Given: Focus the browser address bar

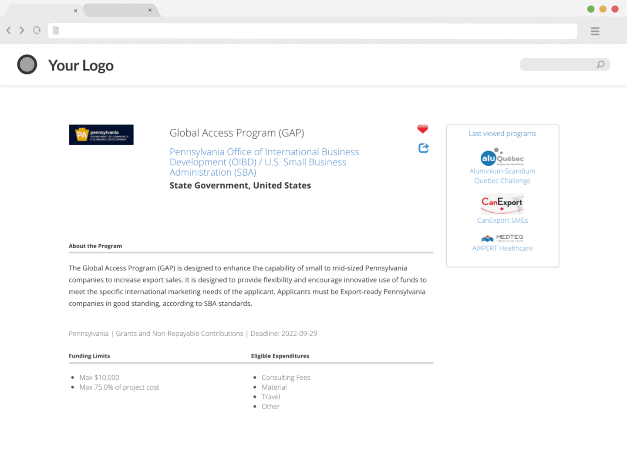Looking at the screenshot, I should pos(313,31).
